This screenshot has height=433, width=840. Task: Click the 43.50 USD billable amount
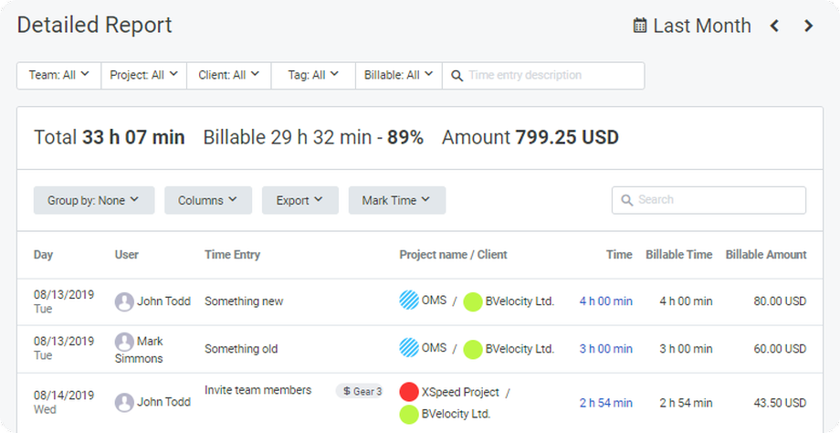pyautogui.click(x=780, y=403)
